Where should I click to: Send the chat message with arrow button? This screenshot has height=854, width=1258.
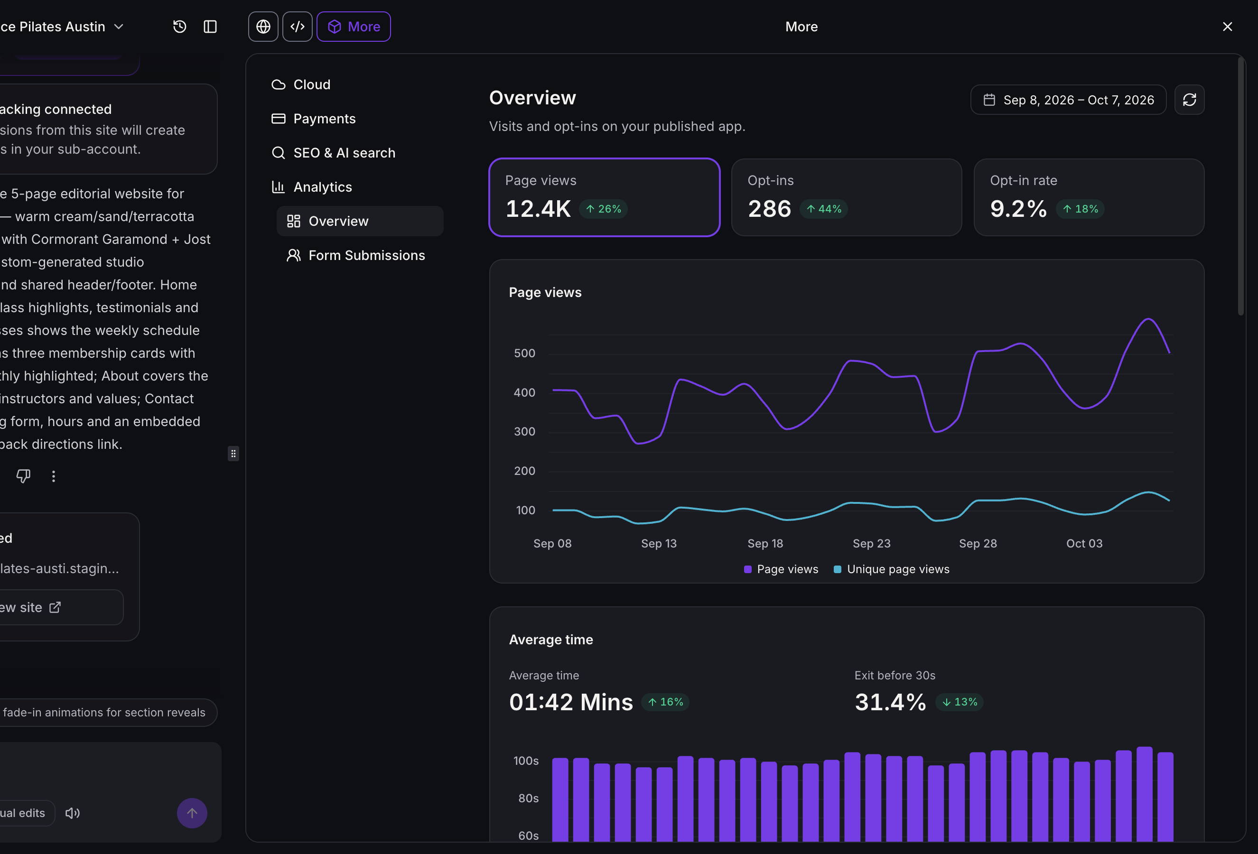(x=192, y=813)
